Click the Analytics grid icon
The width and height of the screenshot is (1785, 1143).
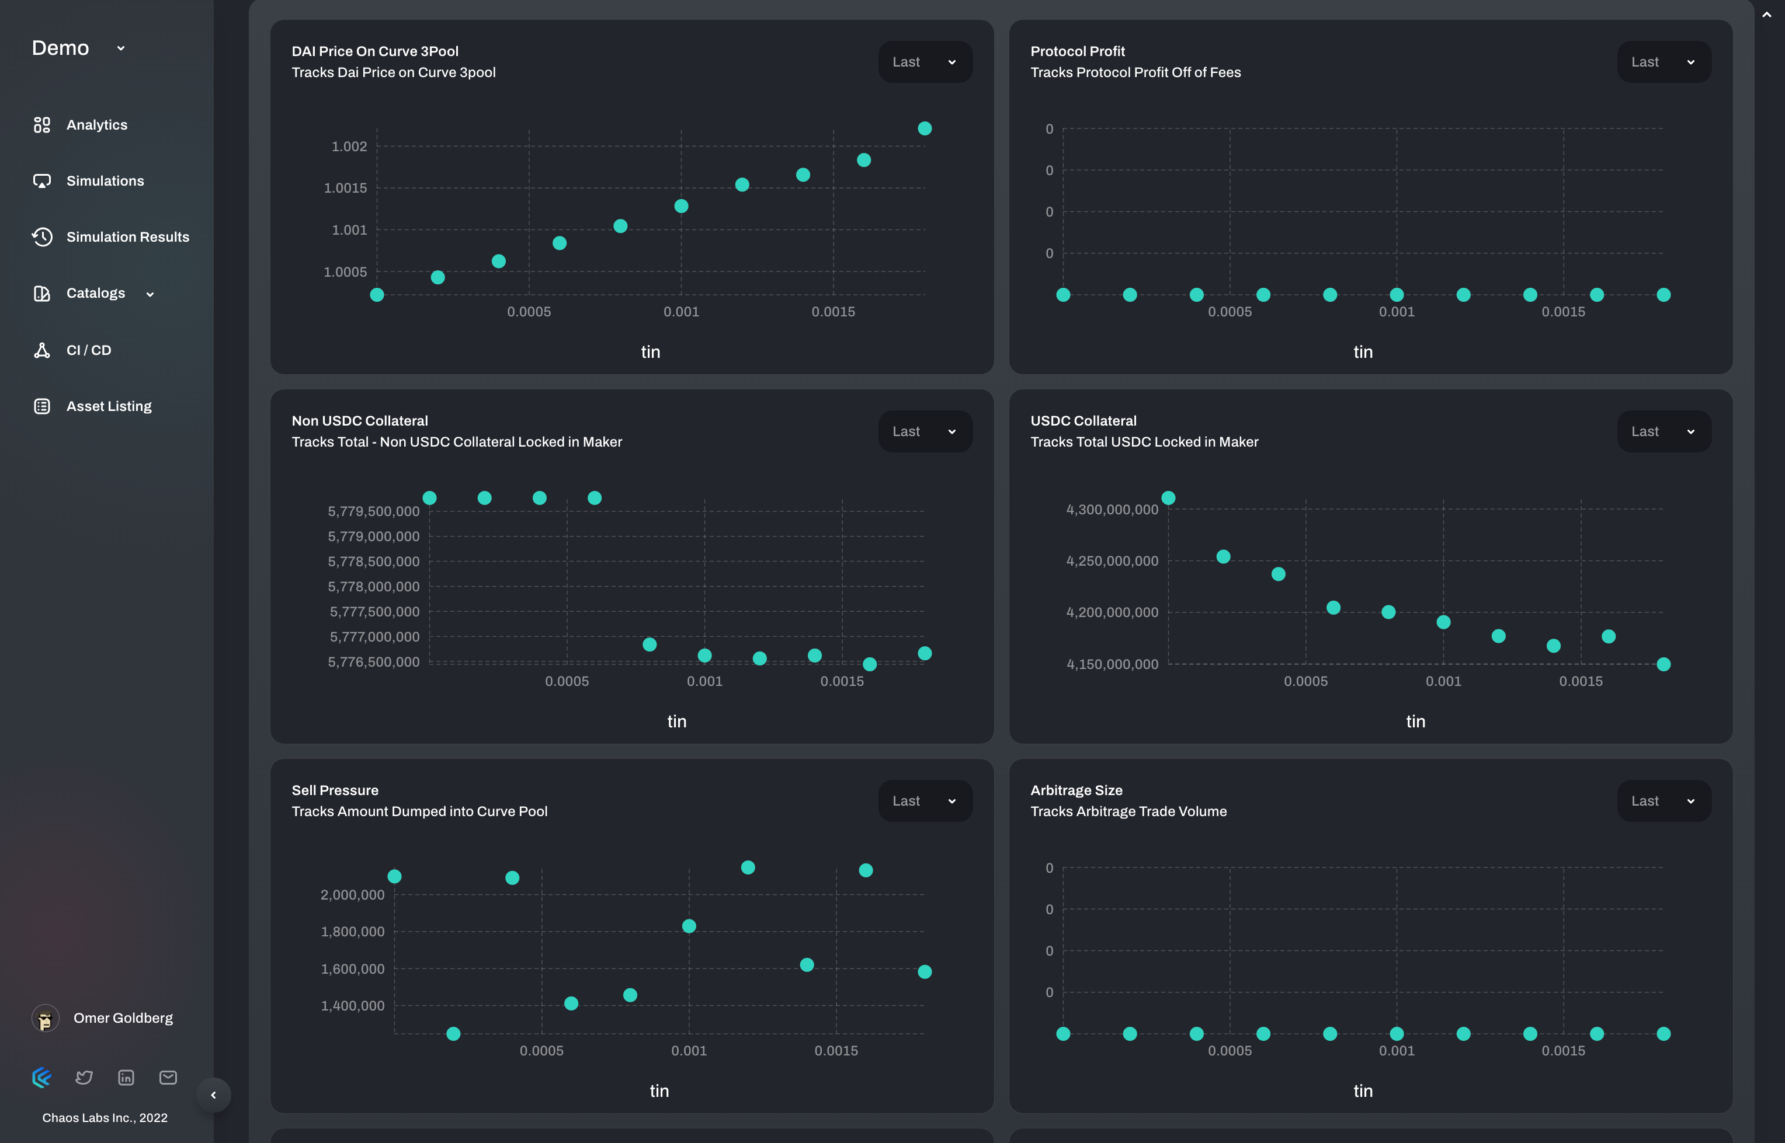click(x=41, y=125)
